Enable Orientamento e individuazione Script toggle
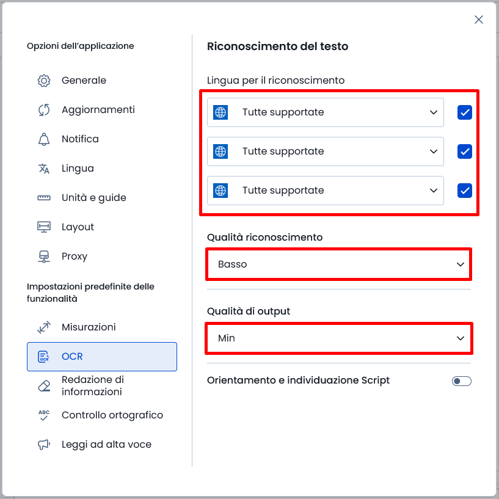This screenshot has height=499, width=499. [x=462, y=381]
